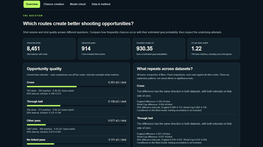Click the Which routes create better shooting opportunities heading
This screenshot has height=147, width=263.
[x=78, y=24]
